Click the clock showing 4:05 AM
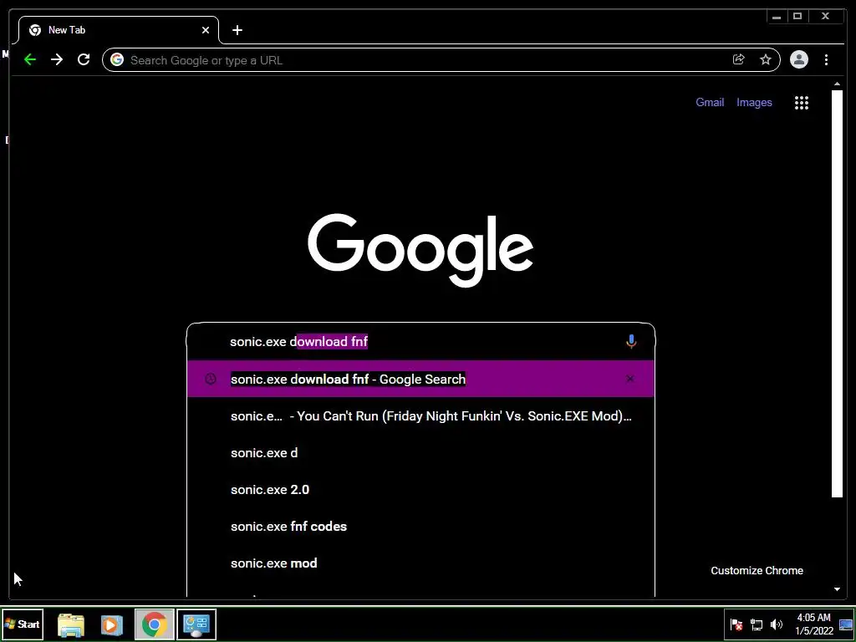The height and width of the screenshot is (642, 856). 814,624
